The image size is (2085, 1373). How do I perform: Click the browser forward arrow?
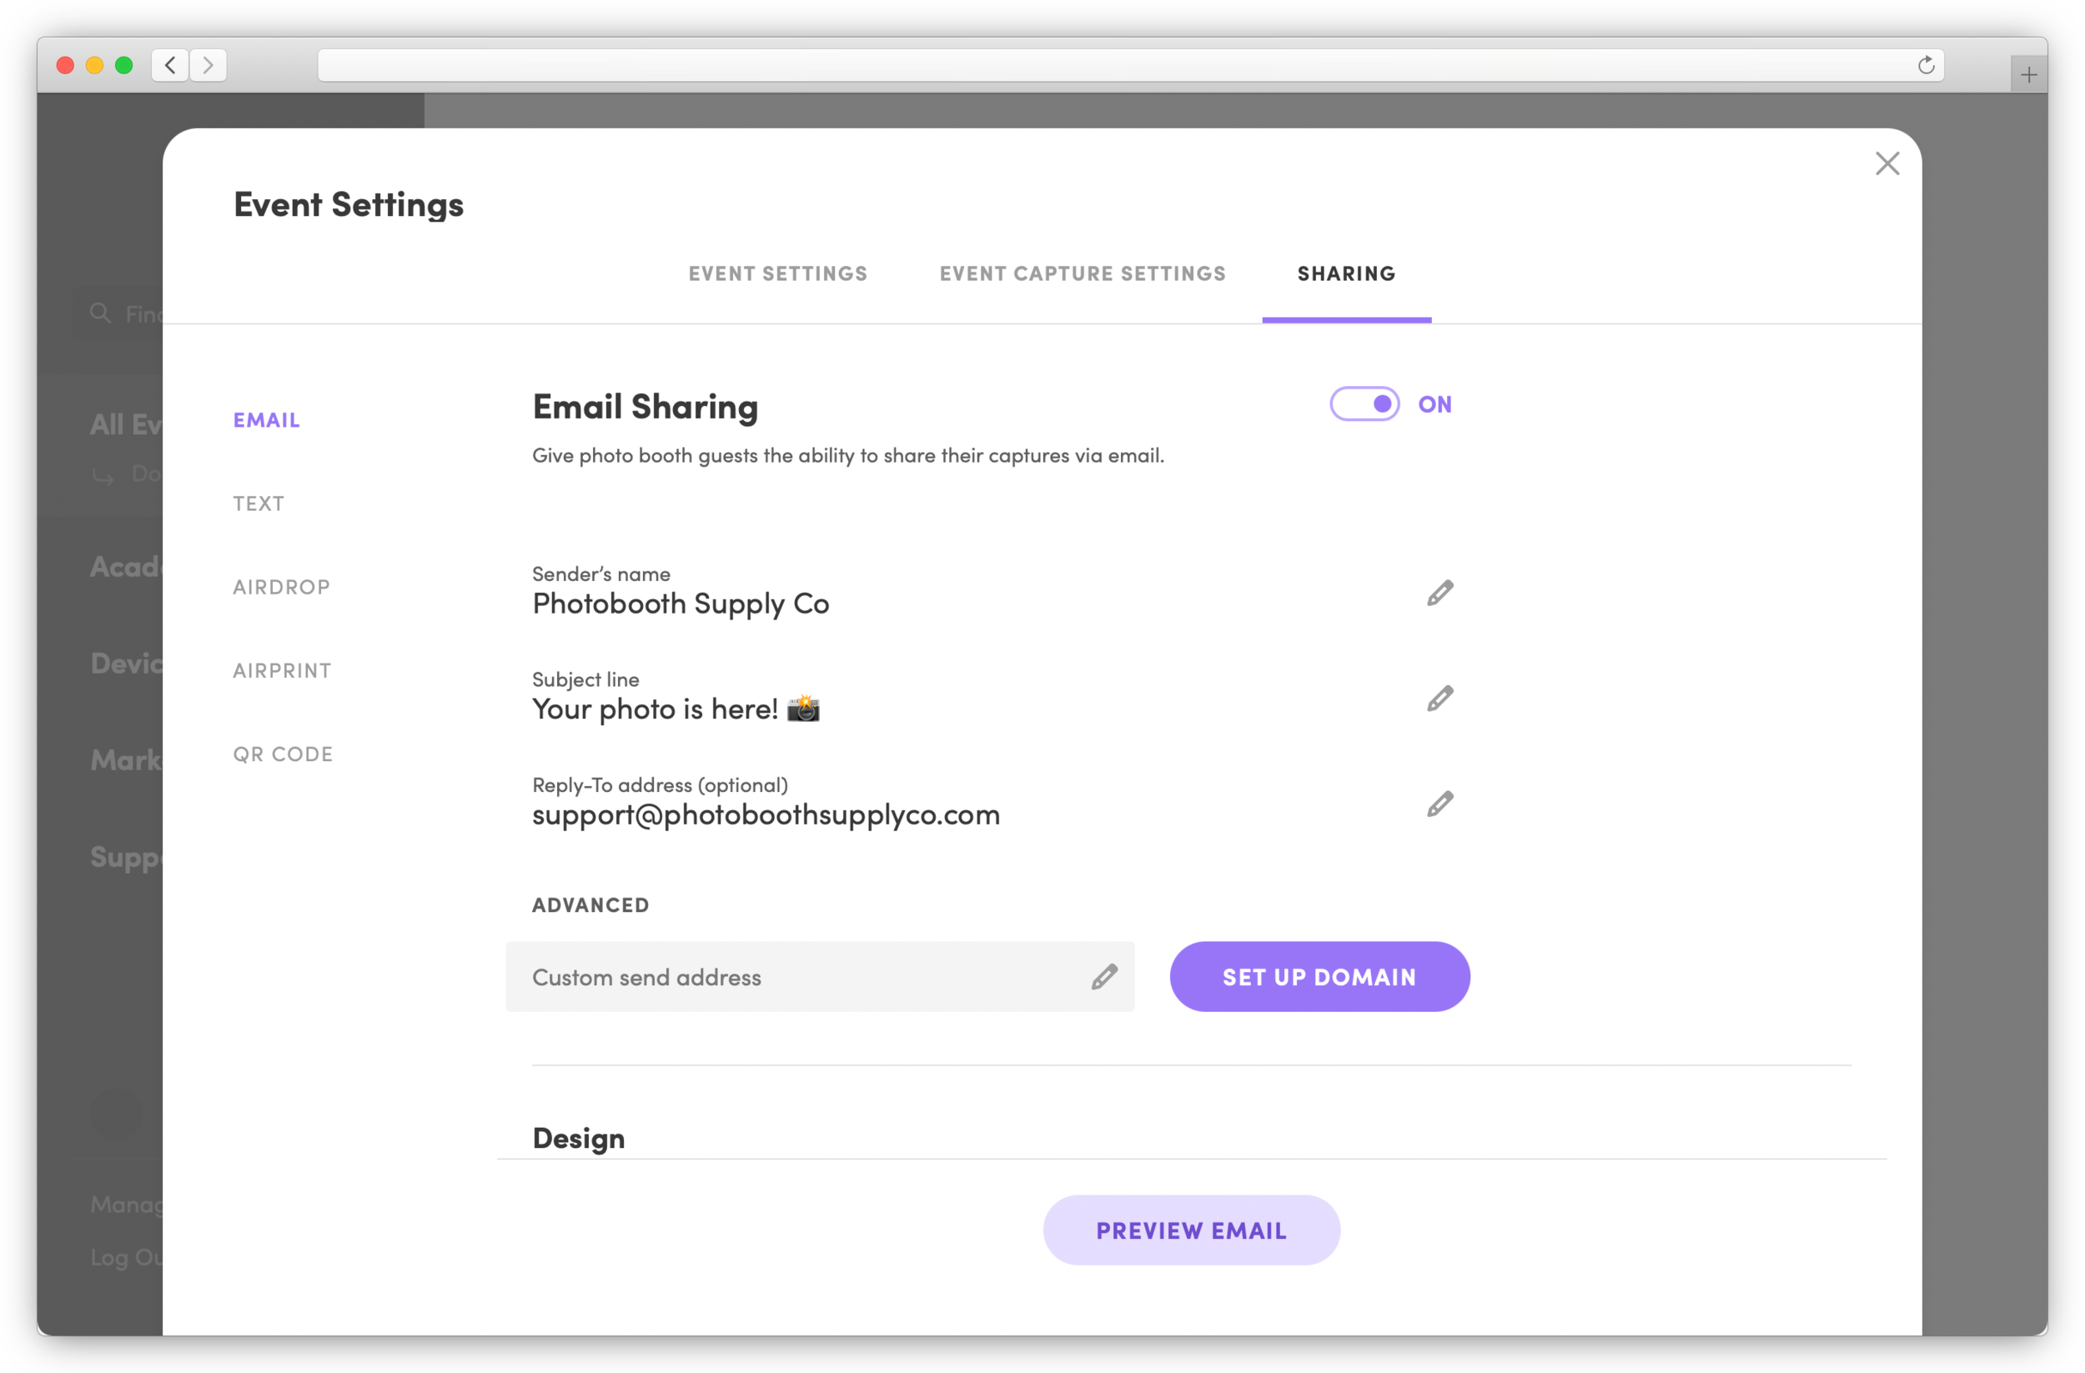208,66
